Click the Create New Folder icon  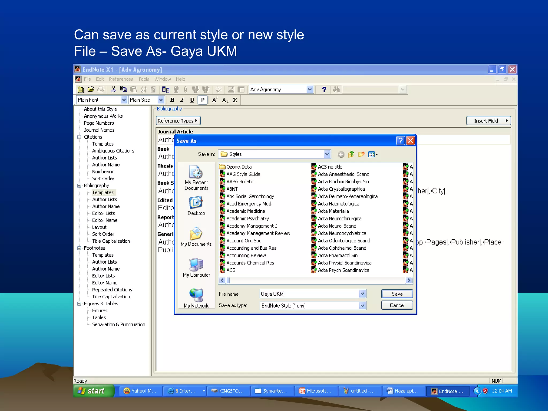click(x=361, y=154)
